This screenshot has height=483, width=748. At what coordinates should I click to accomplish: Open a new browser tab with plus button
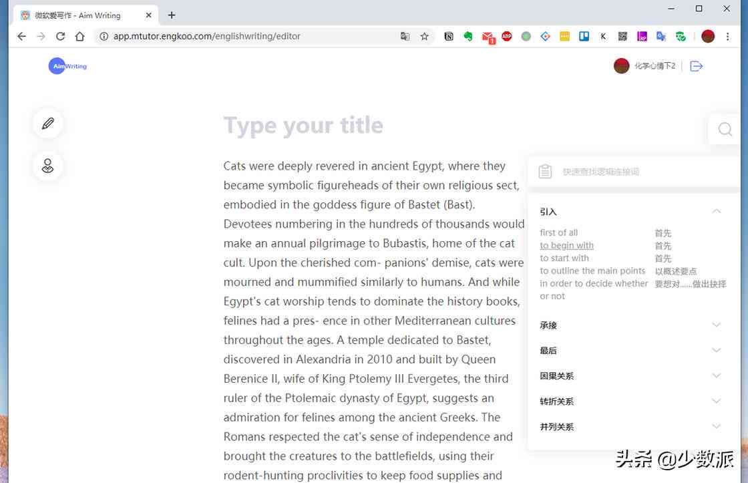[172, 15]
